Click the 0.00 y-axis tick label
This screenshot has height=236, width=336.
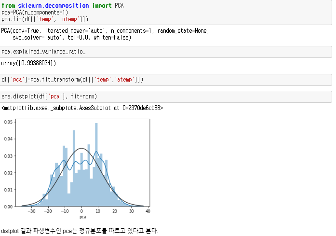point(8,207)
